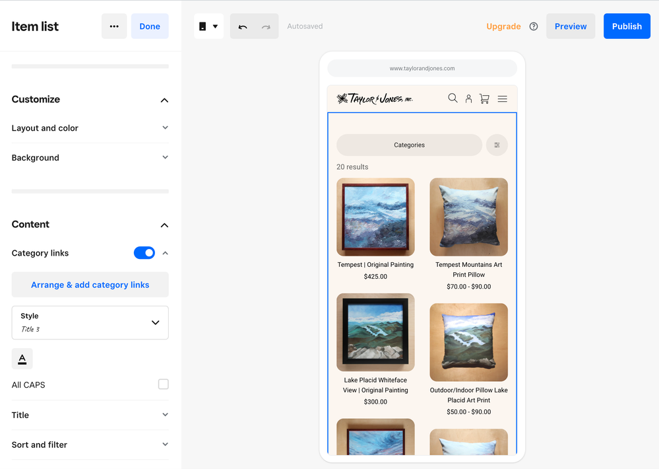Click the search magnifier icon in preview
The height and width of the screenshot is (469, 659).
(x=453, y=98)
